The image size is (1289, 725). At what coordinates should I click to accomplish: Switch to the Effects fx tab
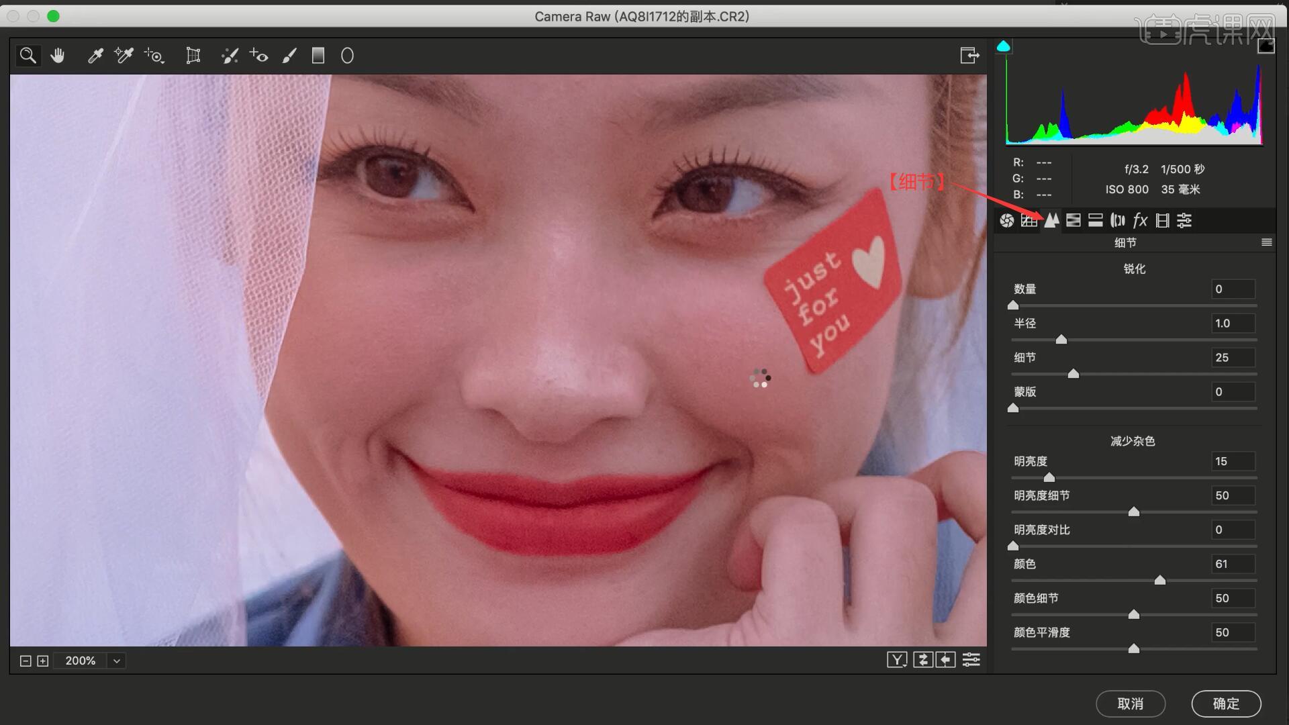pos(1140,220)
